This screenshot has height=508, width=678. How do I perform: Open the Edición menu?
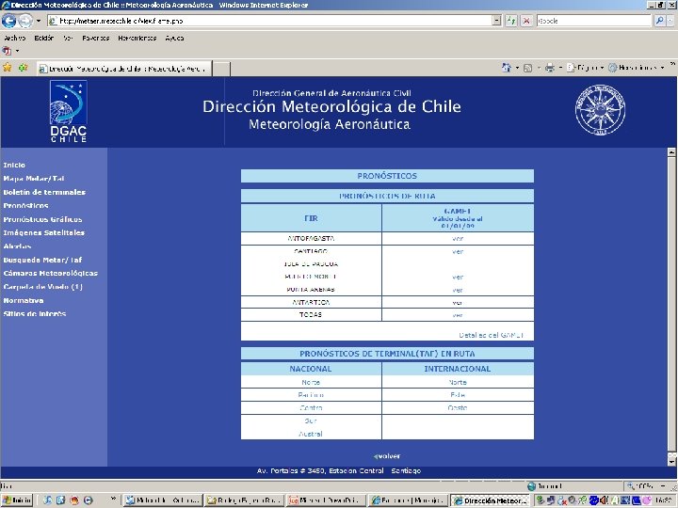[44, 38]
